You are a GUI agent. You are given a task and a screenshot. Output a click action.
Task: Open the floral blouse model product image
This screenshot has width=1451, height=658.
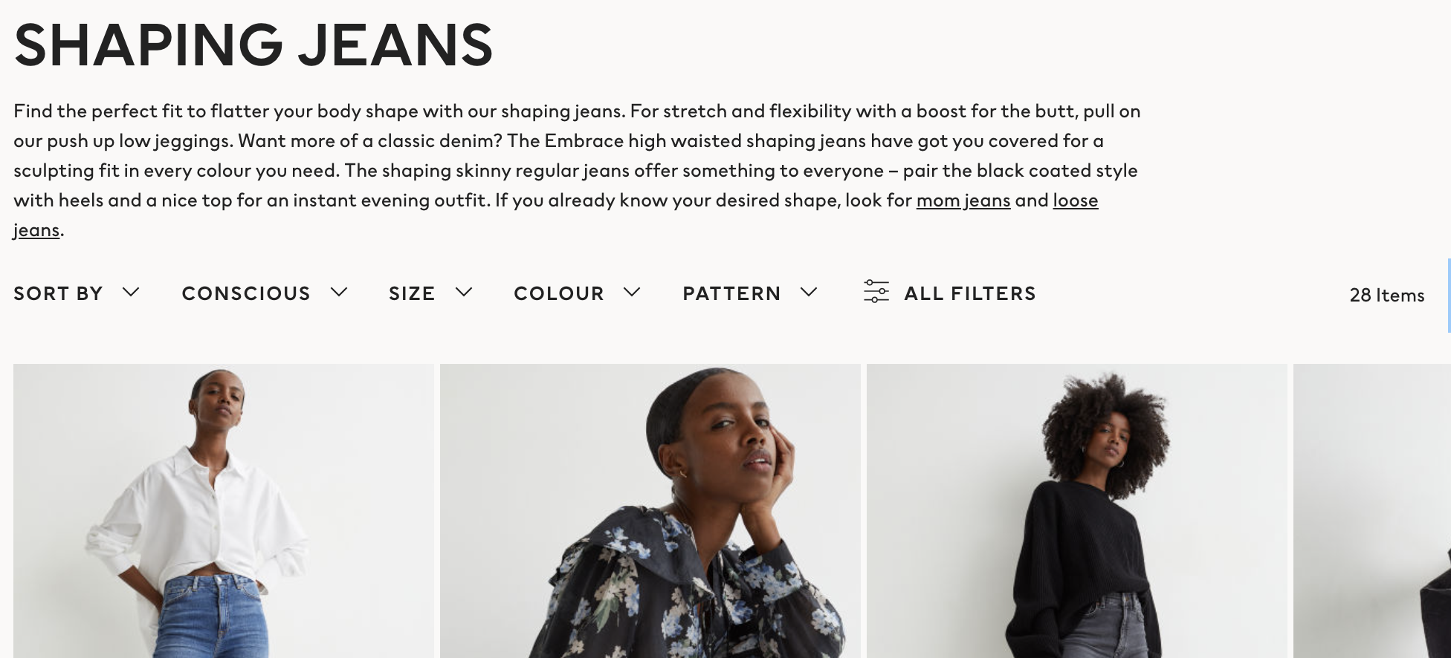pos(650,511)
